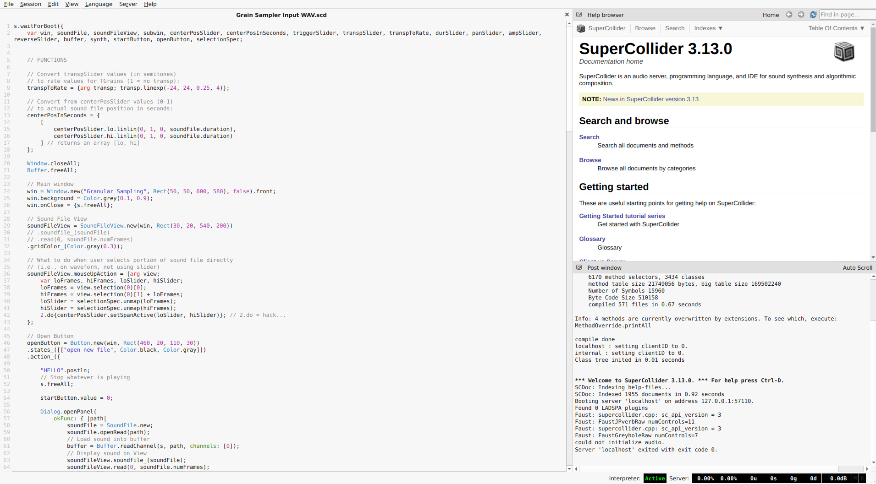The width and height of the screenshot is (876, 484).
Task: Click the SuperCollider cube icon in help navbar
Action: pos(580,28)
